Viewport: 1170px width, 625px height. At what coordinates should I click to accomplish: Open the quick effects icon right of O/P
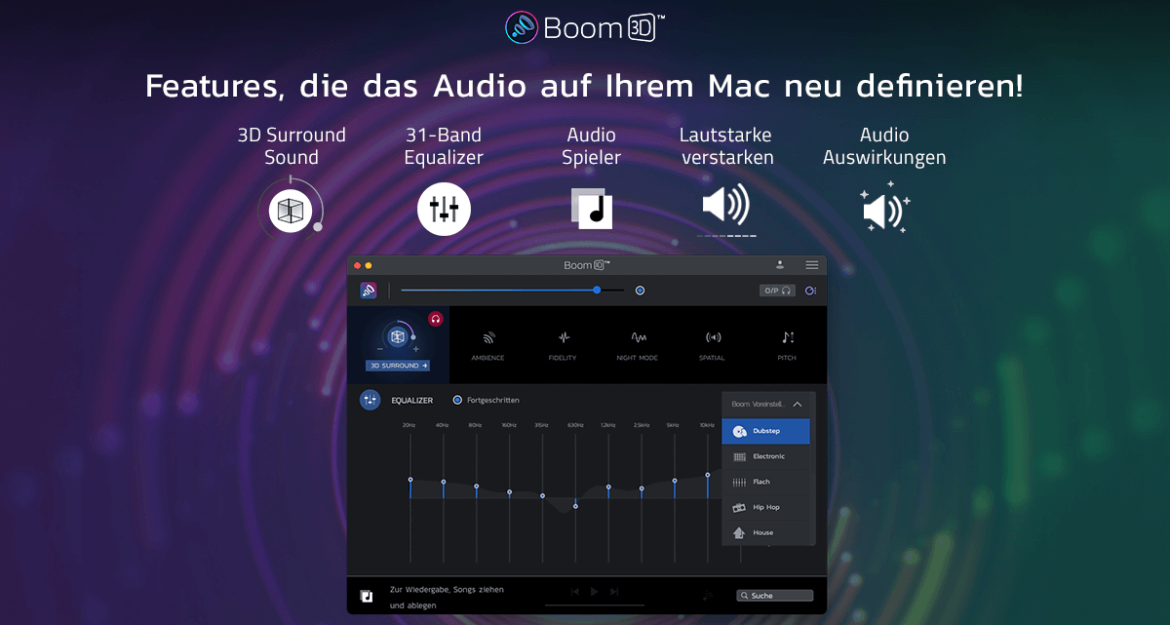[811, 291]
